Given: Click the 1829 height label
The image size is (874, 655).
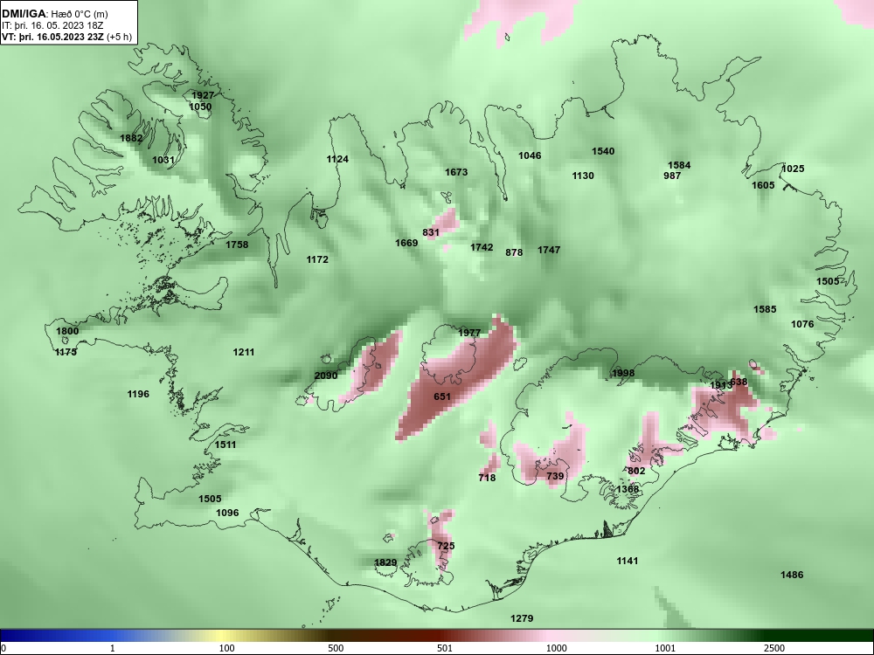Looking at the screenshot, I should pyautogui.click(x=385, y=562).
